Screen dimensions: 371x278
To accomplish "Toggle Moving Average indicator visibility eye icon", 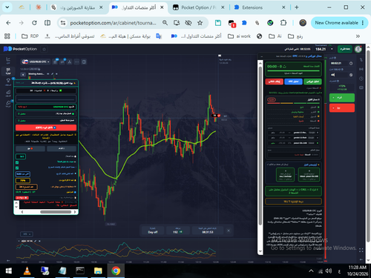I will (48, 74).
